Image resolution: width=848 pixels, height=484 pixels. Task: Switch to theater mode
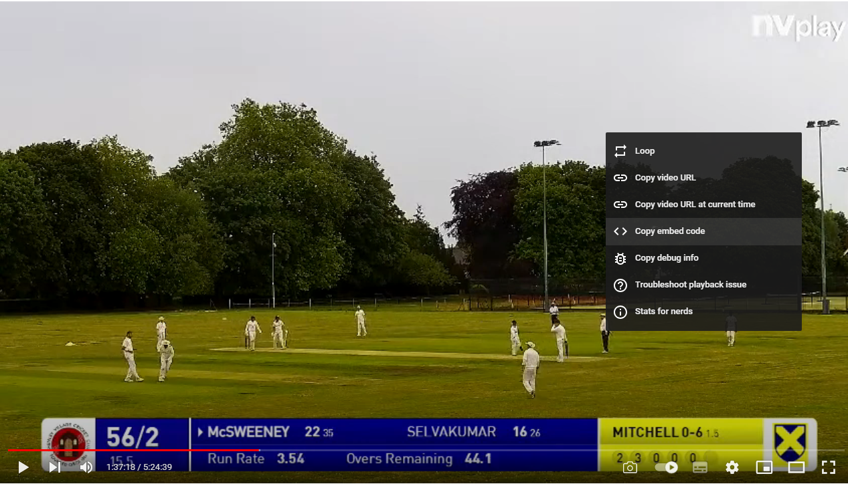click(x=796, y=467)
